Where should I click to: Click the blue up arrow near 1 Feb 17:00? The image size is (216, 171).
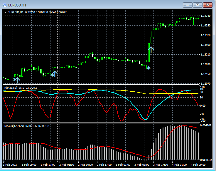coord(55,73)
